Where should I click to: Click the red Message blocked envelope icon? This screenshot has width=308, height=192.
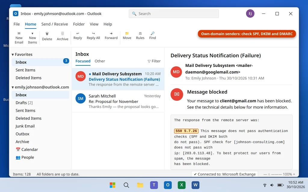pos(177,94)
